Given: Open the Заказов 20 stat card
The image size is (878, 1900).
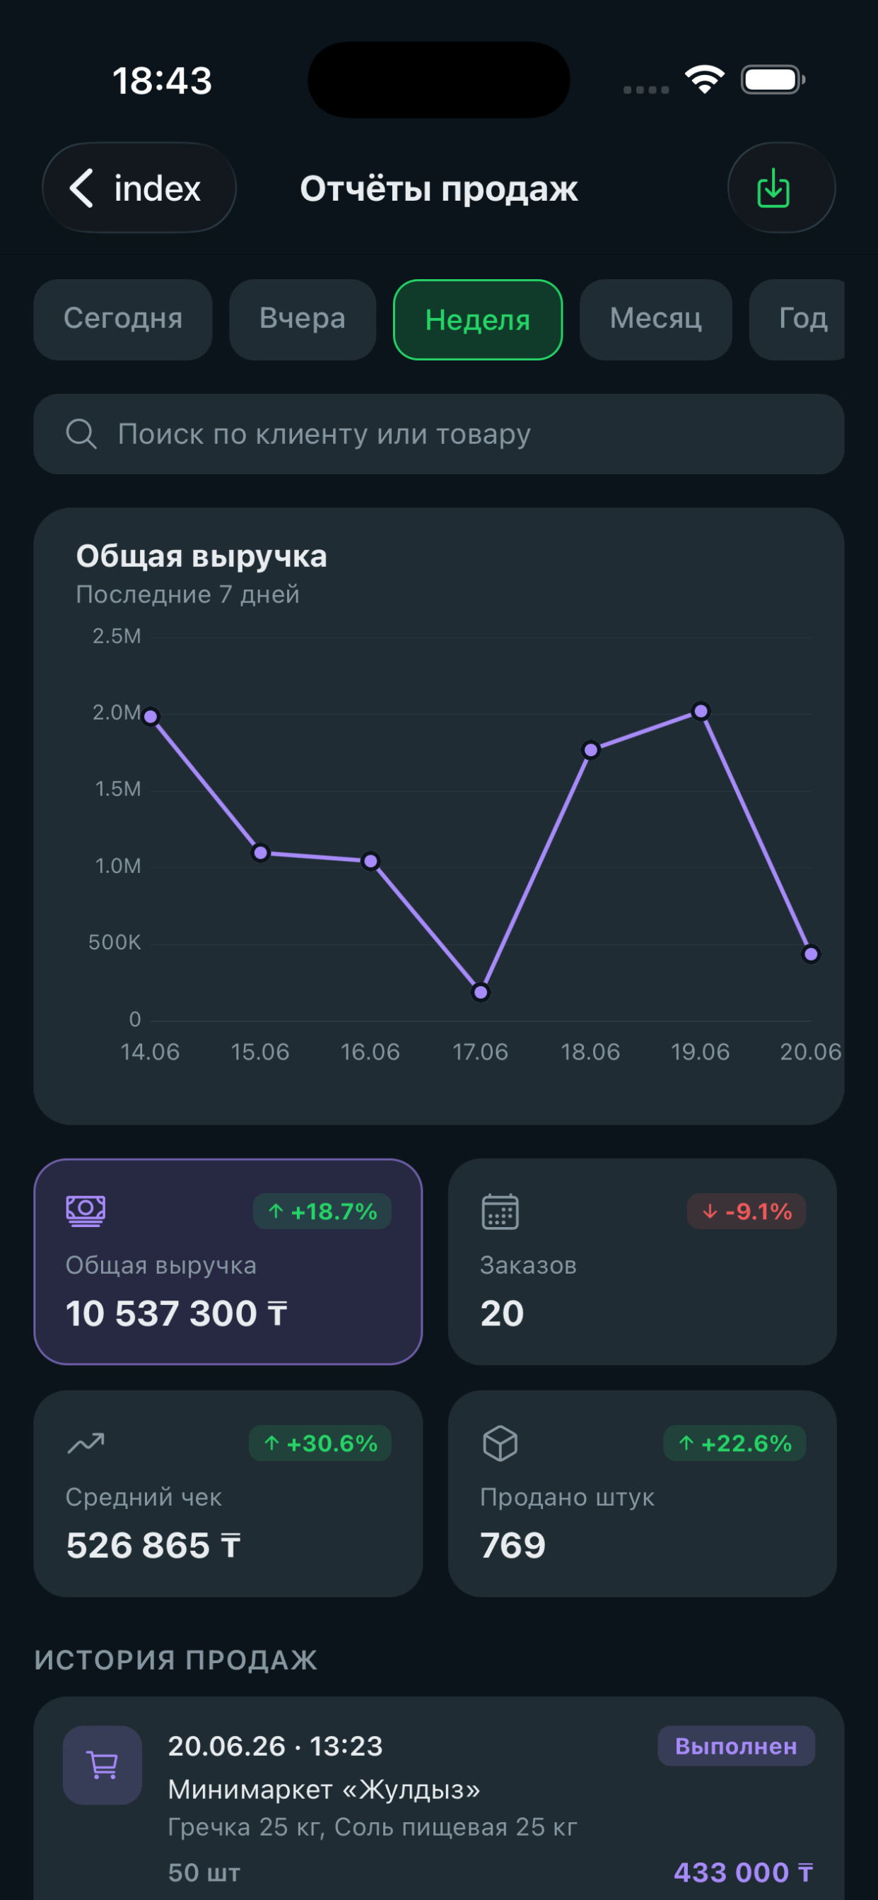Looking at the screenshot, I should pos(642,1261).
